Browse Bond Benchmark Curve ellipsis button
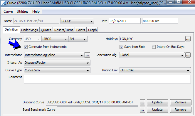Viewport: 195px width, 116px height. [142, 110]
